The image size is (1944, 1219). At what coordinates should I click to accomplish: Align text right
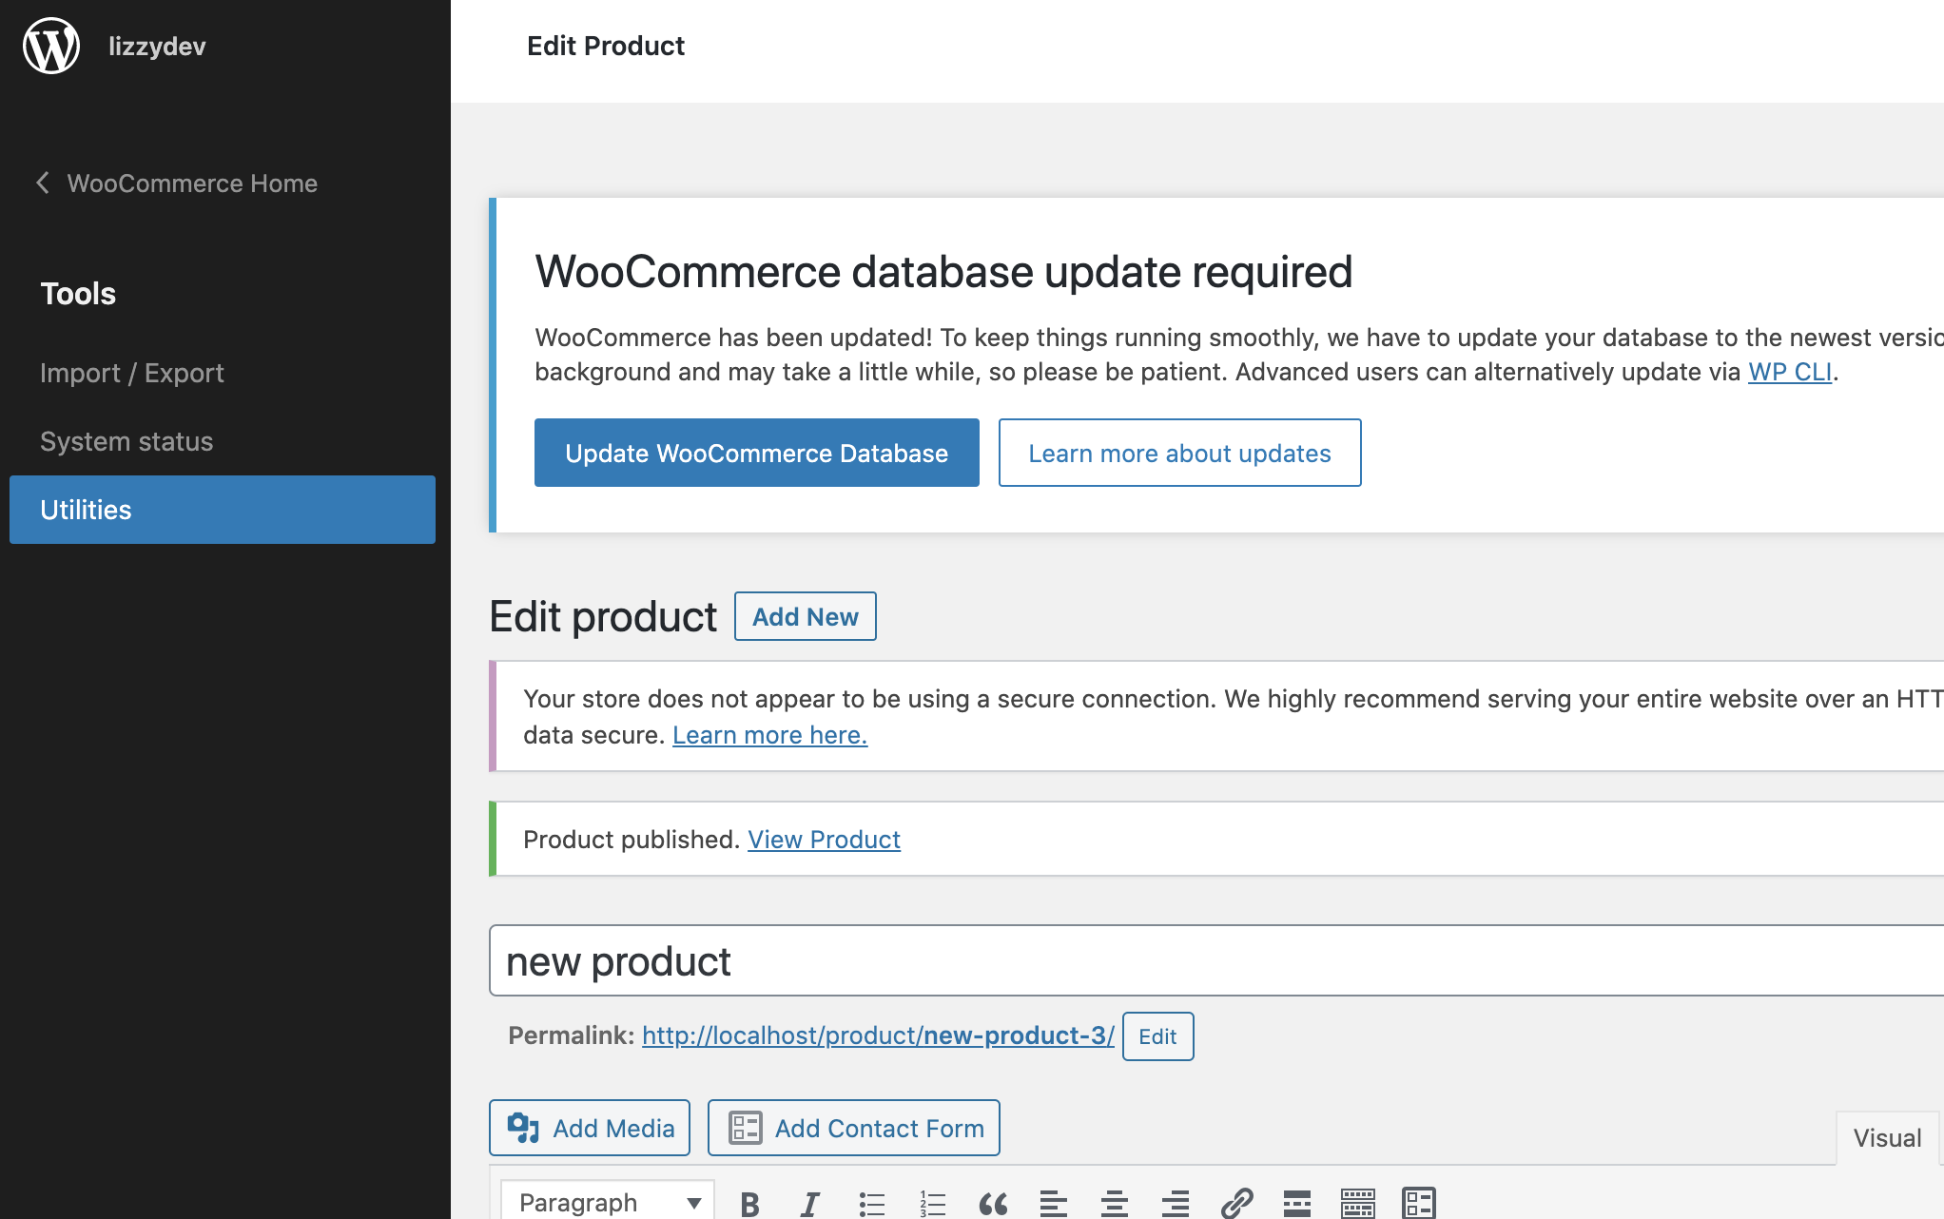click(1176, 1204)
